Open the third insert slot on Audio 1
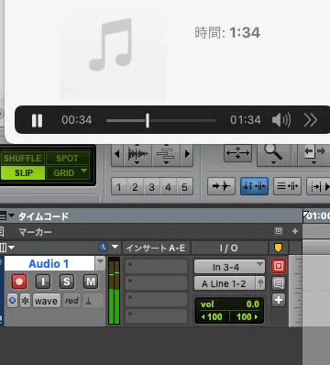Viewport: 330px width, 365px height. (156, 299)
